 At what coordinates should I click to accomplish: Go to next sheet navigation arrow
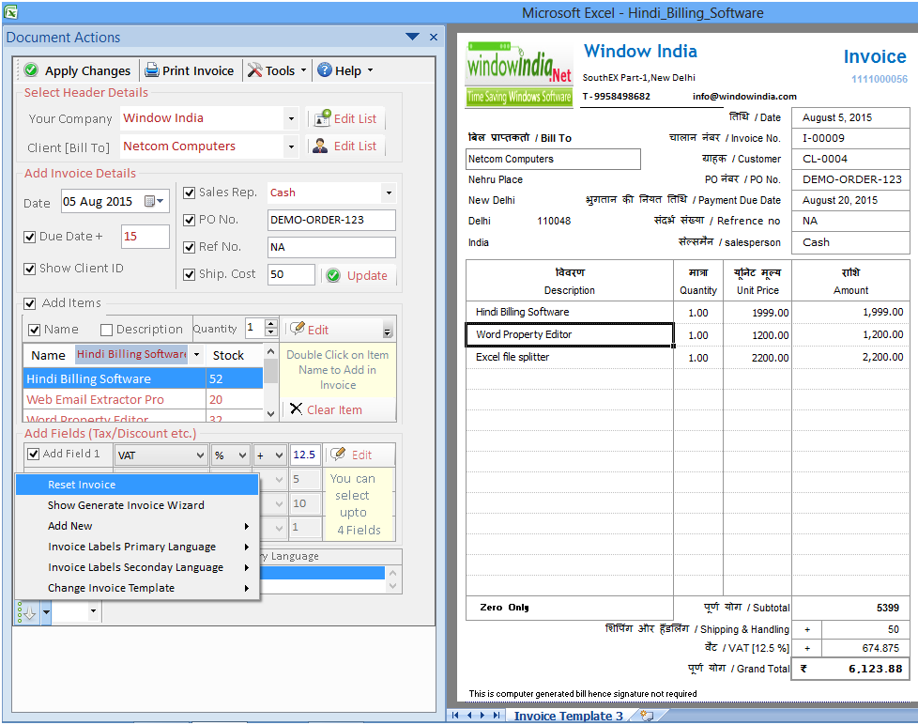click(482, 715)
